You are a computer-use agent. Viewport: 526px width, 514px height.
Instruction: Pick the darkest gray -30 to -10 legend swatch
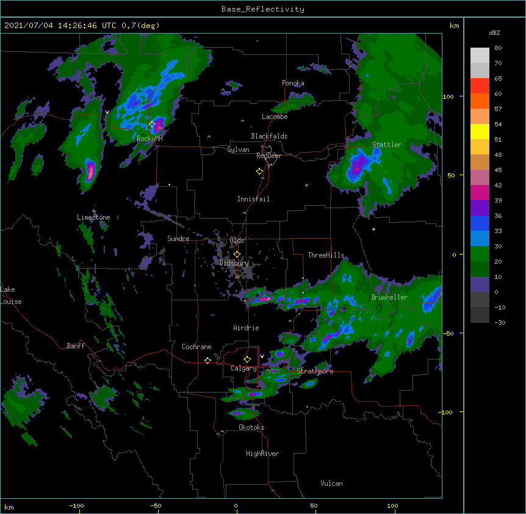click(x=480, y=315)
